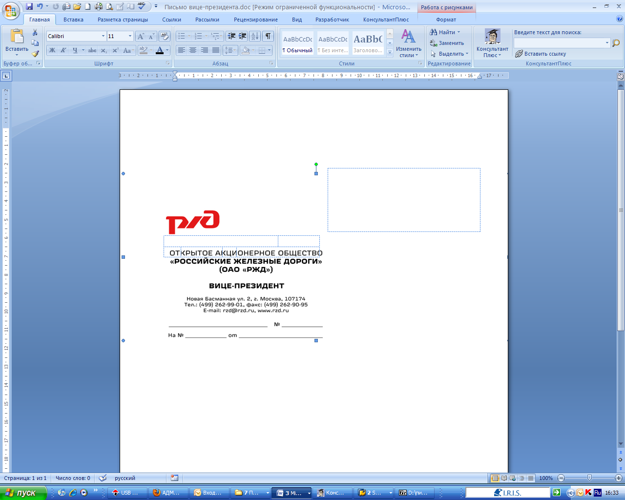Screen dimensions: 625x500
Task: Open the Calibri font name dropdown
Action: pyautogui.click(x=103, y=36)
